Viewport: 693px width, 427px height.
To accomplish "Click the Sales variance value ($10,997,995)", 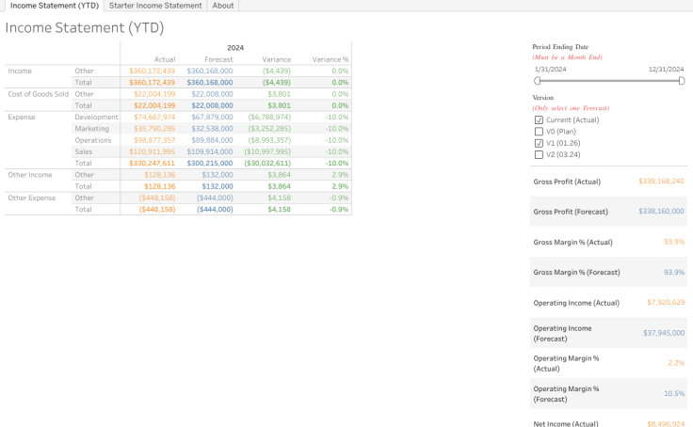I will tap(267, 151).
